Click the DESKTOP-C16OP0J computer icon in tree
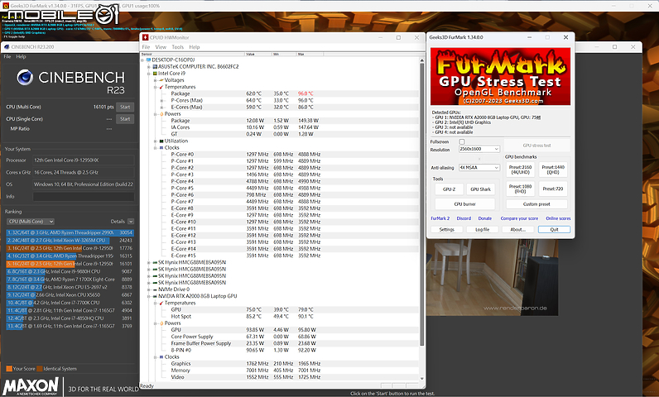The image size is (659, 397). click(x=148, y=60)
